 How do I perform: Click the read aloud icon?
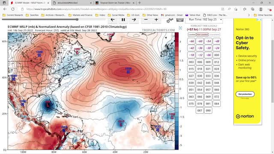pyautogui.click(x=229, y=9)
